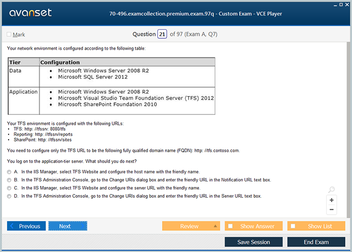
Task: Select answer option A radio button
Action: coord(9,172)
